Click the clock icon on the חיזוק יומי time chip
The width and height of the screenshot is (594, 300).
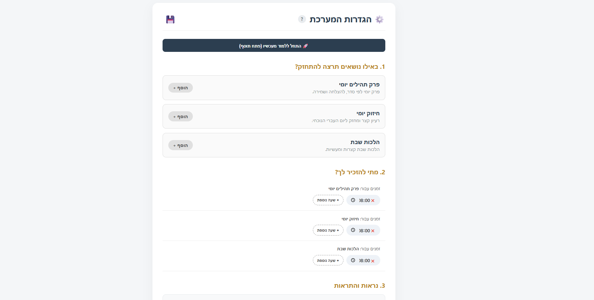click(353, 230)
